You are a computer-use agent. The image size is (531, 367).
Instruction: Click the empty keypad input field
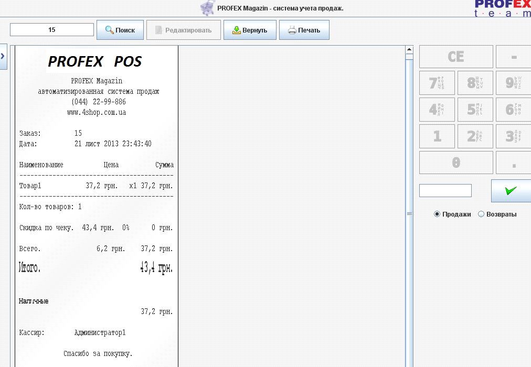[x=445, y=190]
